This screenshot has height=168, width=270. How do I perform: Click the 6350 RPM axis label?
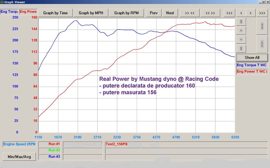(235, 137)
